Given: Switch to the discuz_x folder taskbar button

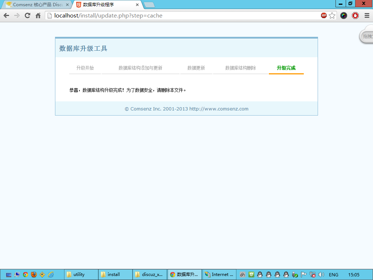Looking at the screenshot, I should [150, 275].
